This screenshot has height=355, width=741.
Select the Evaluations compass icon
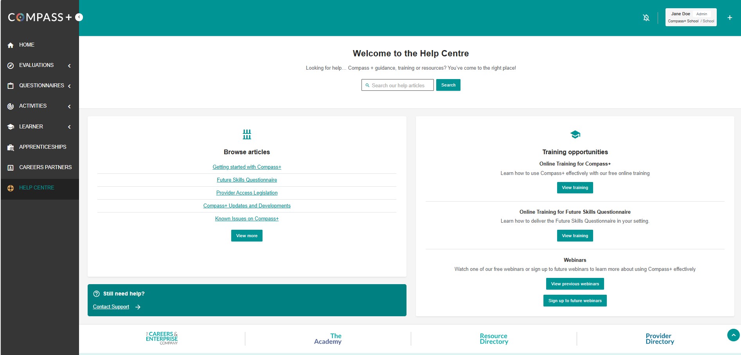11,65
